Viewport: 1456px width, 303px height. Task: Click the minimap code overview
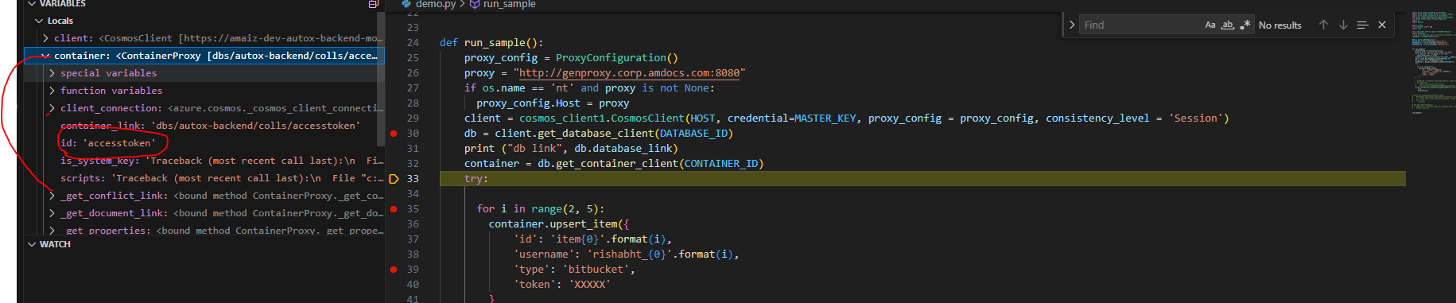coord(1432,63)
